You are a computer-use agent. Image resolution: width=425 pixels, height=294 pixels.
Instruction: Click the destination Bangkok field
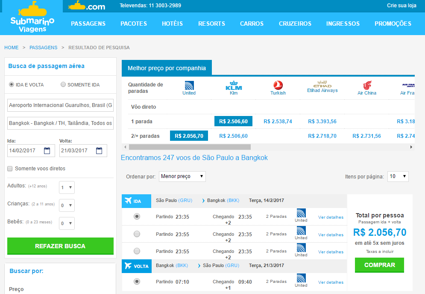click(60, 123)
